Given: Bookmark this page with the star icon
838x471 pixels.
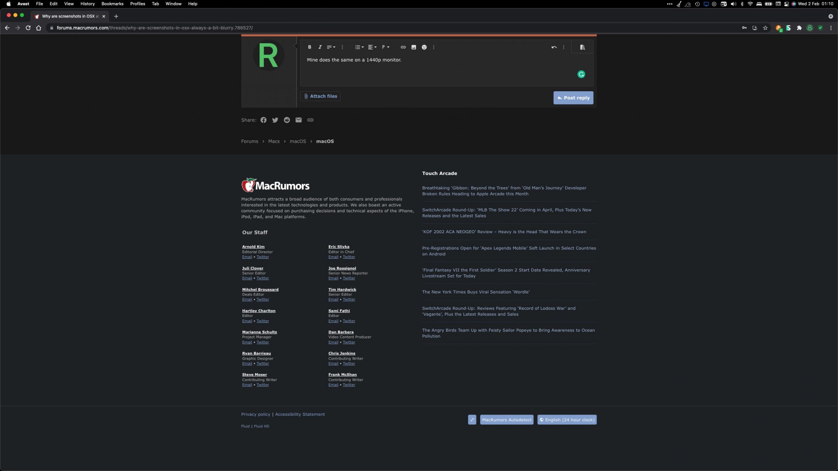Looking at the screenshot, I should click(765, 28).
